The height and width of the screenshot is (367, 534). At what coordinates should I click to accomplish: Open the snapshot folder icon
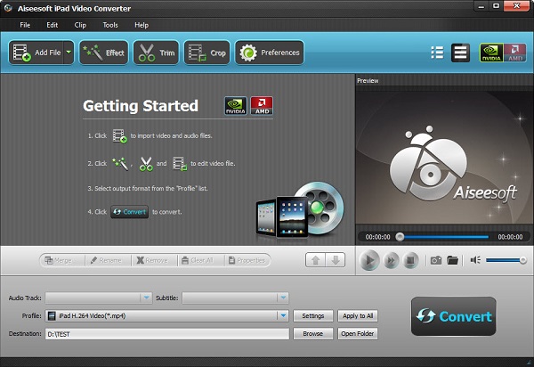pos(453,260)
